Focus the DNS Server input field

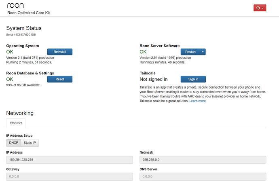tap(203, 177)
